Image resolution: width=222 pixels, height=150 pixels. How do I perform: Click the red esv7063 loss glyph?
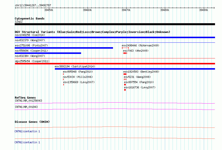[125, 53]
